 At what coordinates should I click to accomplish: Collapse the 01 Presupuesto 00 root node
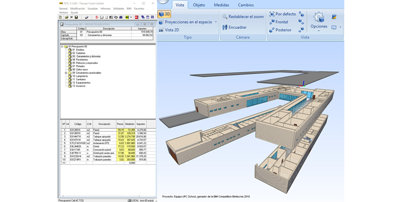(62, 46)
